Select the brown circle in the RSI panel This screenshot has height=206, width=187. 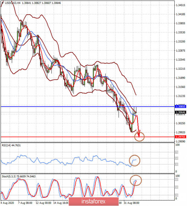[134, 160]
